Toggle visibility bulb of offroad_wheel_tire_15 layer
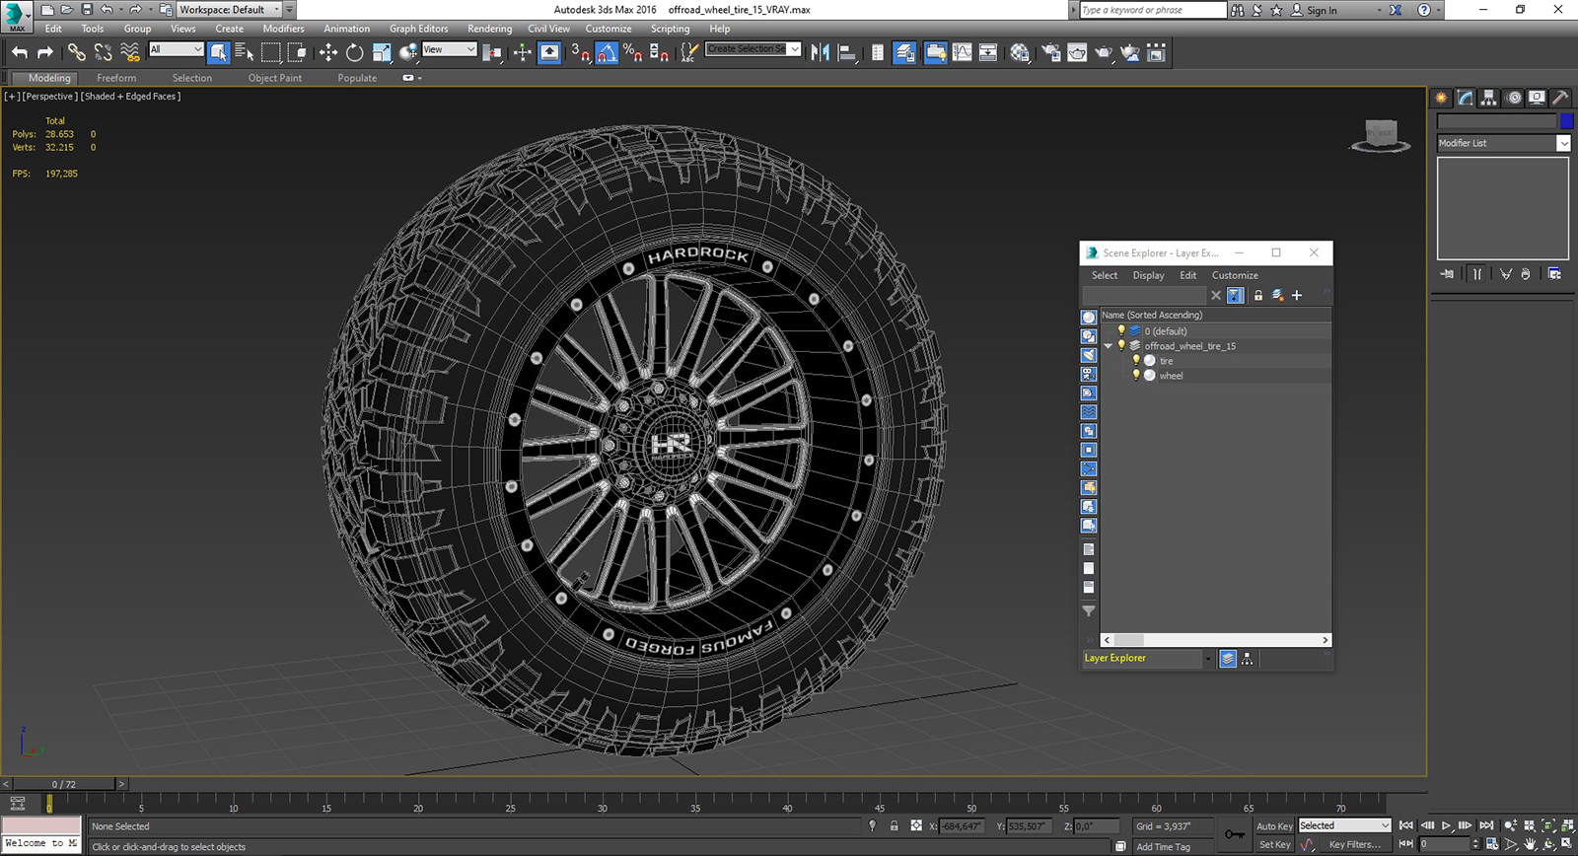1578x856 pixels. (1121, 346)
